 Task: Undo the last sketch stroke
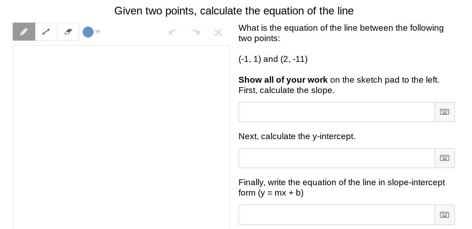tap(173, 32)
